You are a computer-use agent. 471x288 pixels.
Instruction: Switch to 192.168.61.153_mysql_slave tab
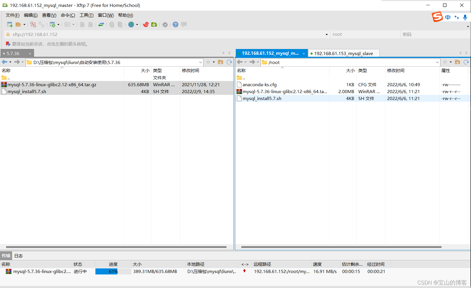tap(344, 53)
